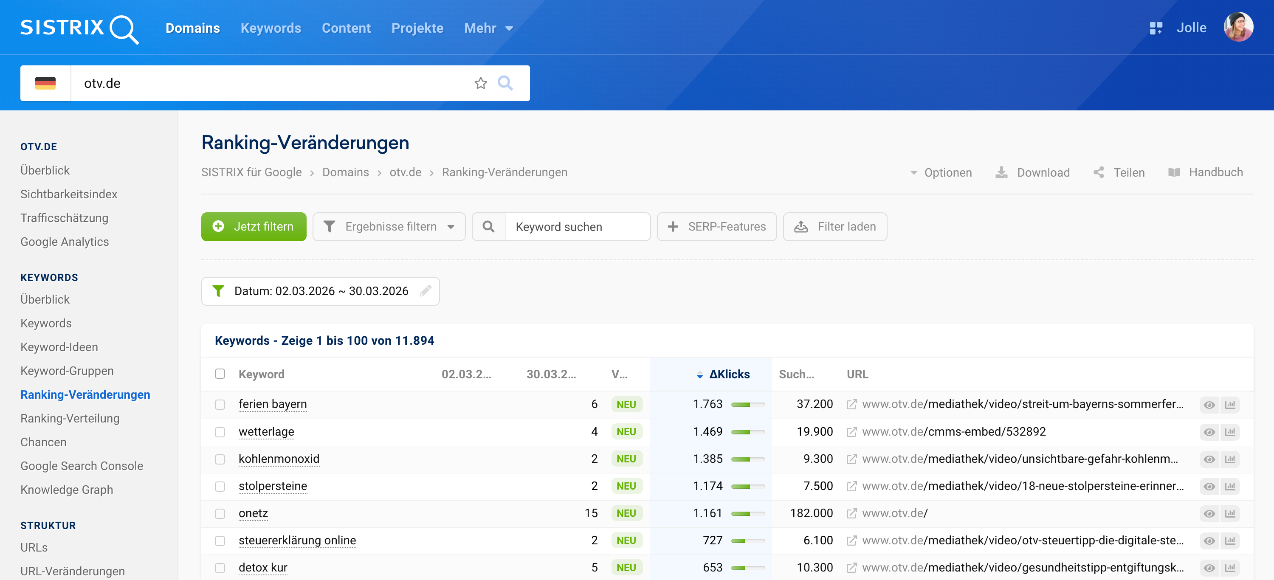Click the star favorite icon in search bar
This screenshot has width=1274, height=580.
click(x=480, y=83)
